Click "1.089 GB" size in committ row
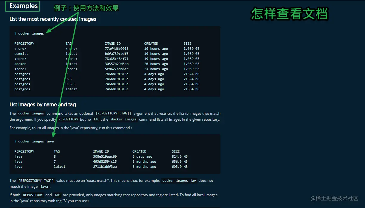Screen dimensions: 365x208 click(x=191, y=54)
